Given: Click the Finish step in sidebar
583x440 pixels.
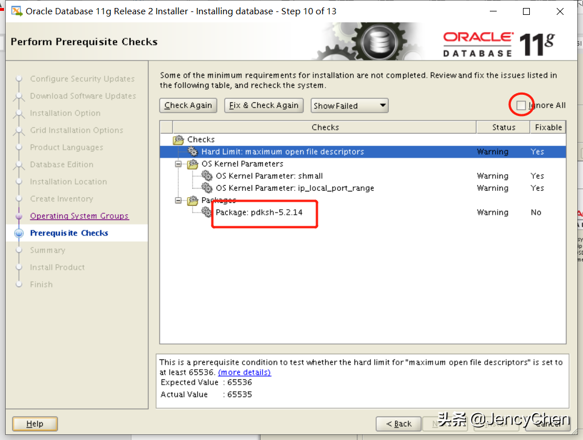Looking at the screenshot, I should tap(41, 285).
